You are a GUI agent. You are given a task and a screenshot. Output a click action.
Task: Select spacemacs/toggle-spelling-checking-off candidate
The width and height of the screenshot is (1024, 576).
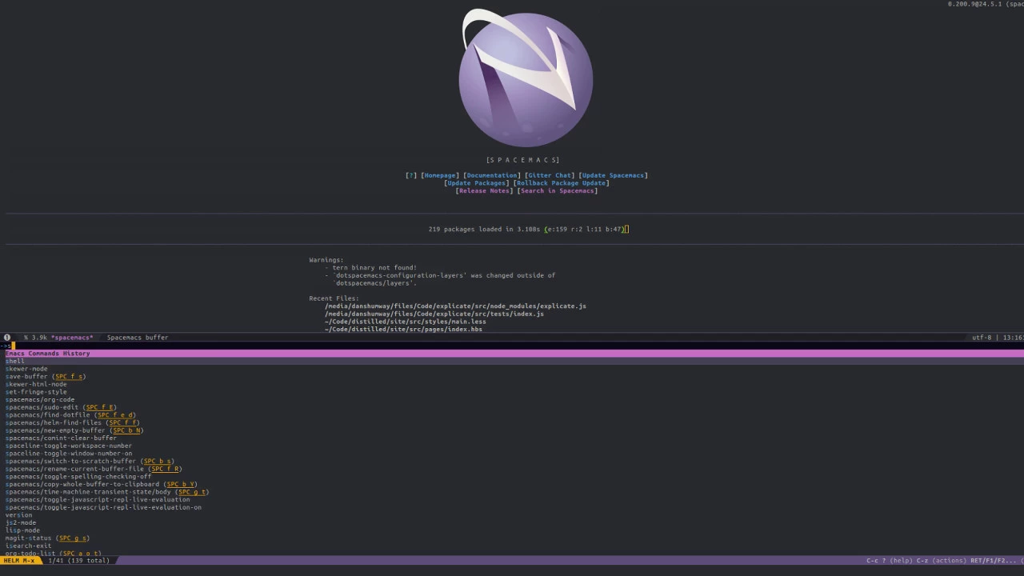pos(78,477)
